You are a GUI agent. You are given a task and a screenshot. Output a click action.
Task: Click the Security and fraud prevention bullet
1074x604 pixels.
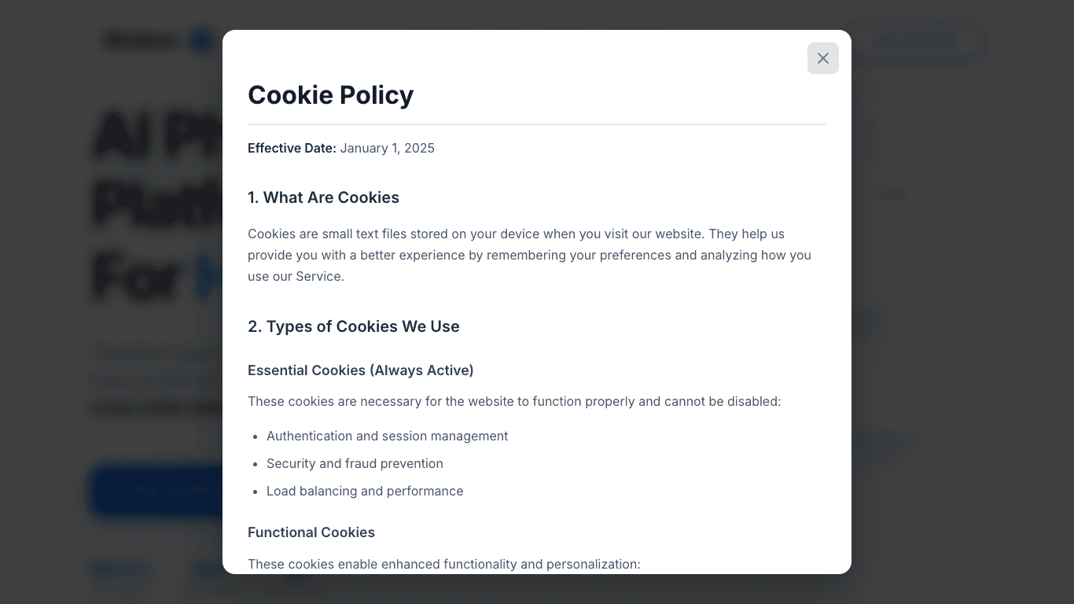coord(355,463)
